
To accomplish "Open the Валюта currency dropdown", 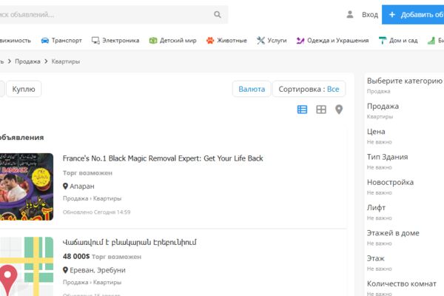I will pos(252,89).
